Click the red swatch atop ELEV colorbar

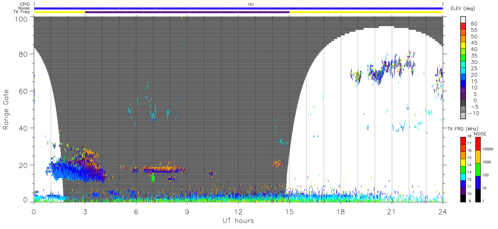[x=464, y=27]
